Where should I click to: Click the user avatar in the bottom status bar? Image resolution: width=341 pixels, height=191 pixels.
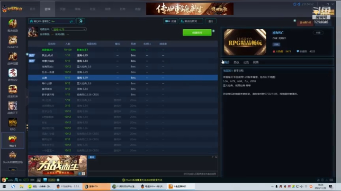[4, 180]
